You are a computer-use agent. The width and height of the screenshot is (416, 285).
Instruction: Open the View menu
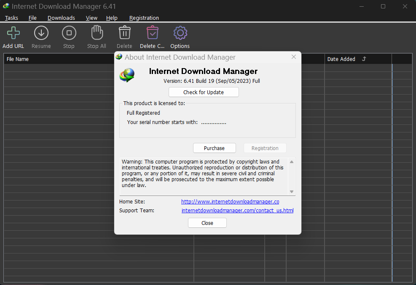pos(91,18)
